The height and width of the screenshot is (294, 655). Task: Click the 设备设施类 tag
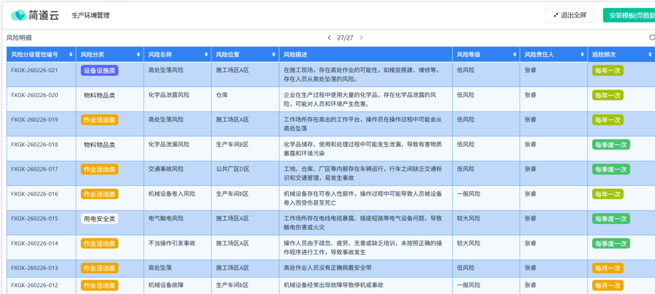99,70
